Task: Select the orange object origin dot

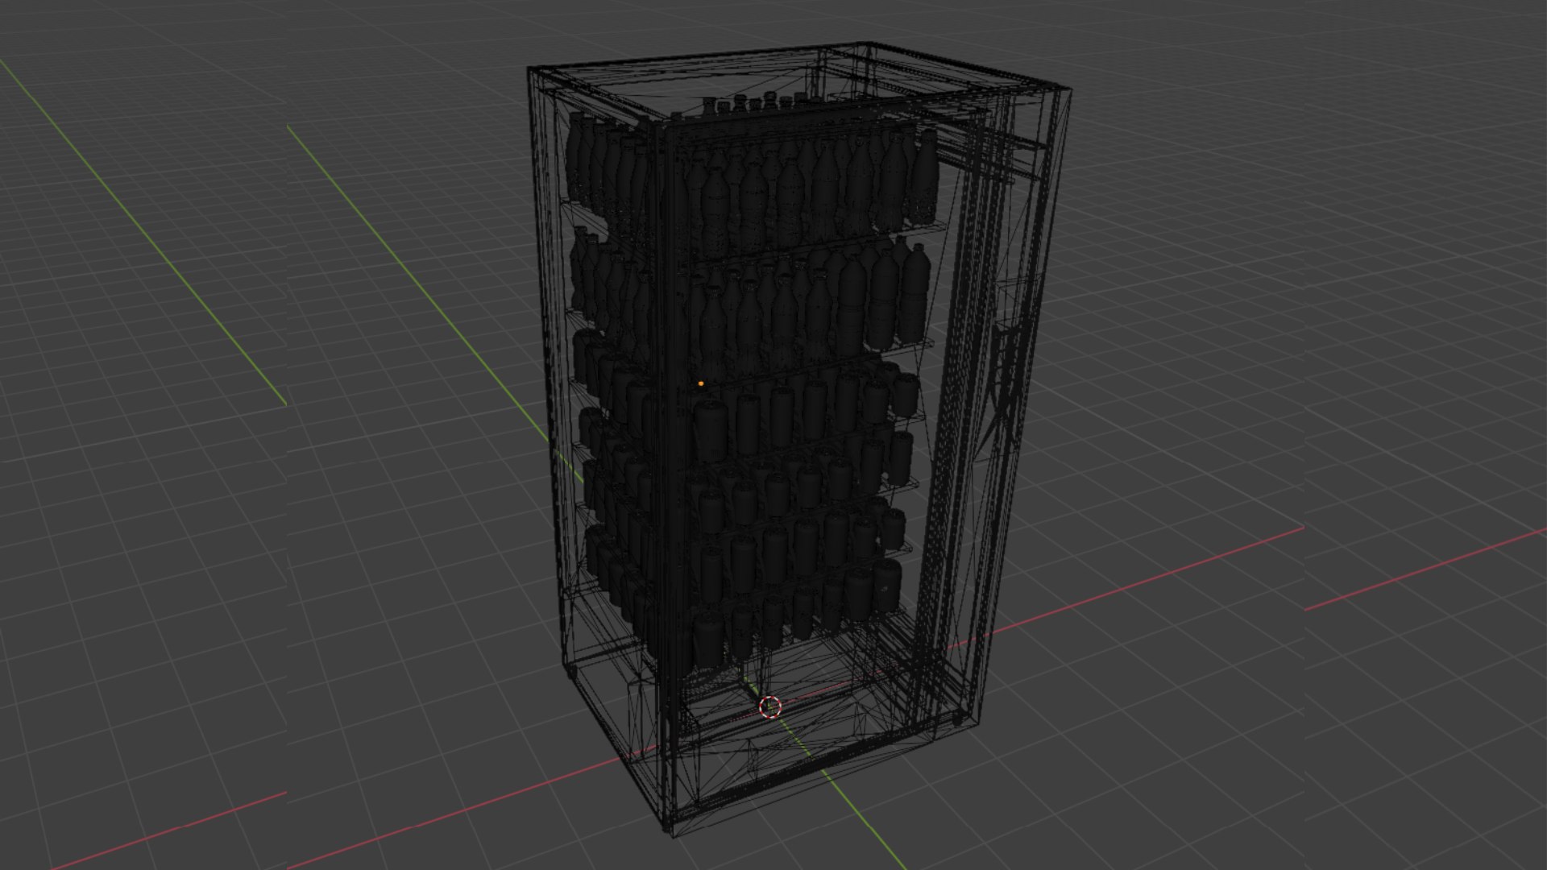Action: [701, 384]
